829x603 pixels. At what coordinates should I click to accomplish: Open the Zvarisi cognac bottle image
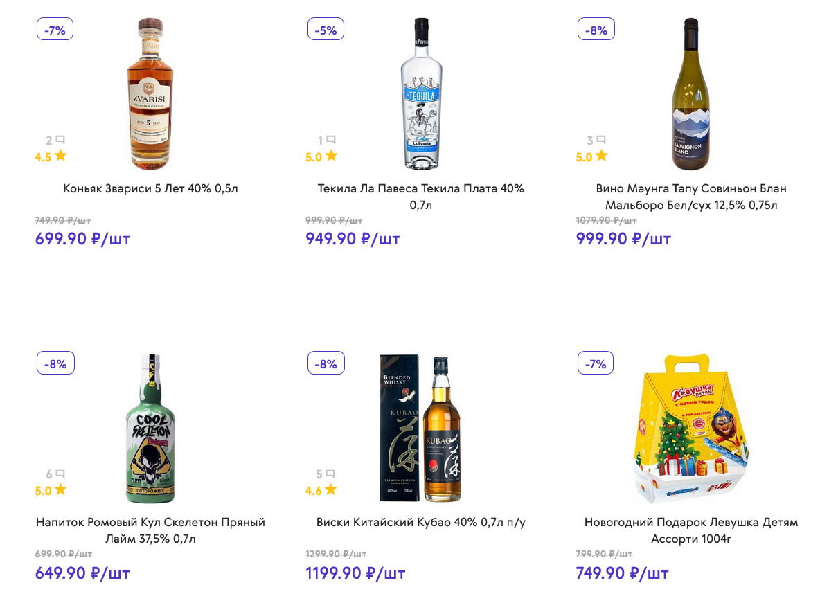(x=150, y=94)
